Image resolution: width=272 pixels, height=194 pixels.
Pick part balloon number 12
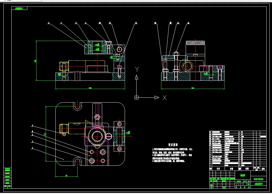tap(136, 23)
